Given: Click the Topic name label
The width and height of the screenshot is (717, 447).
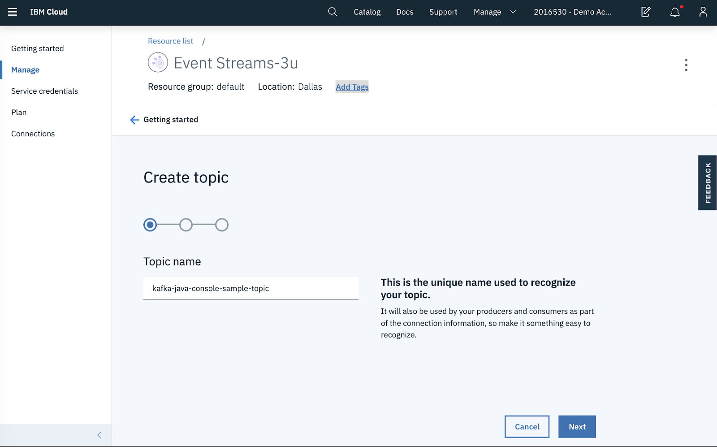Looking at the screenshot, I should [172, 262].
